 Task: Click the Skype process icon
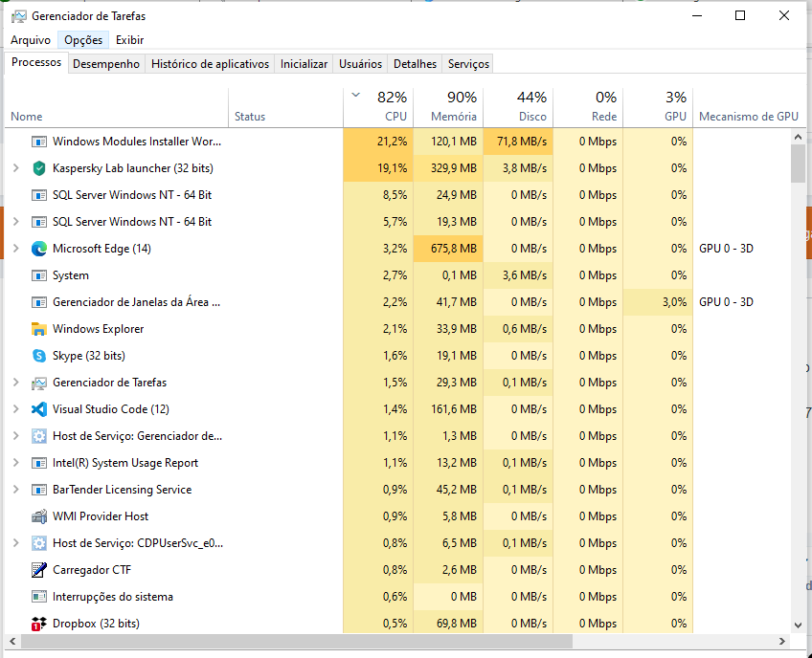pyautogui.click(x=39, y=356)
